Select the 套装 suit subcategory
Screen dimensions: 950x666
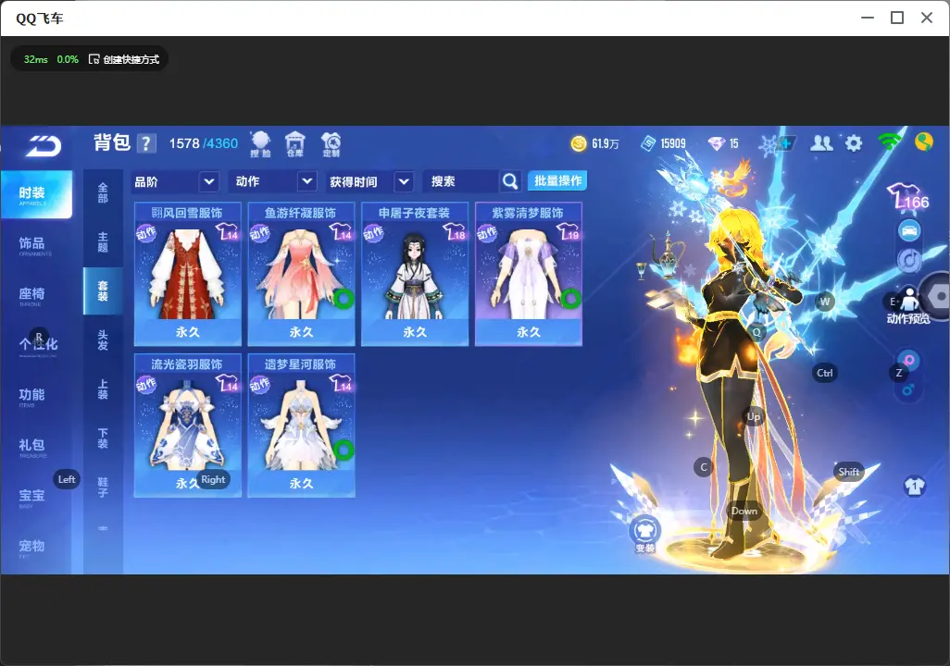click(x=103, y=290)
